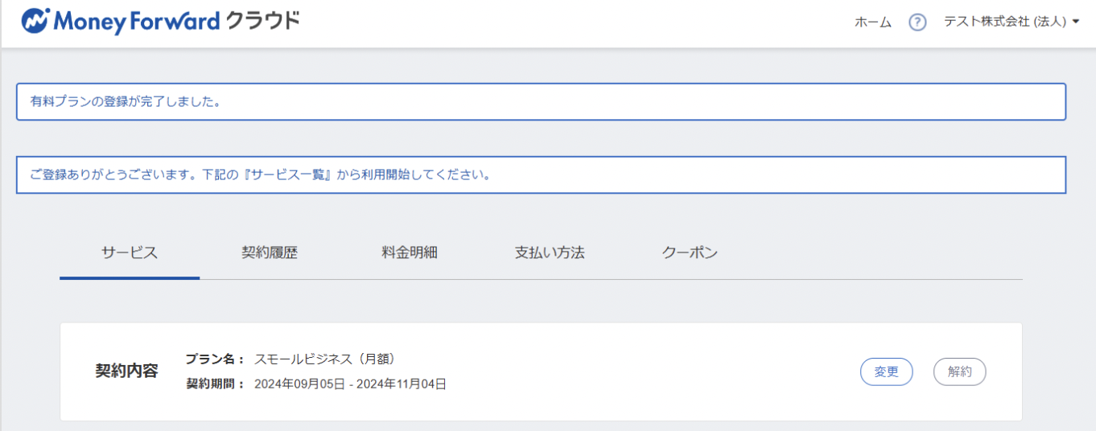
Task: Click the 変更 button for plan
Action: click(x=887, y=371)
